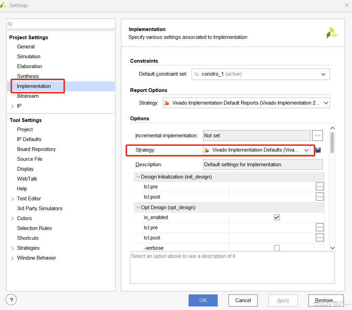This screenshot has width=352, height=310.
Task: Click the search magnifier icon in settings filter
Action: click(10, 24)
